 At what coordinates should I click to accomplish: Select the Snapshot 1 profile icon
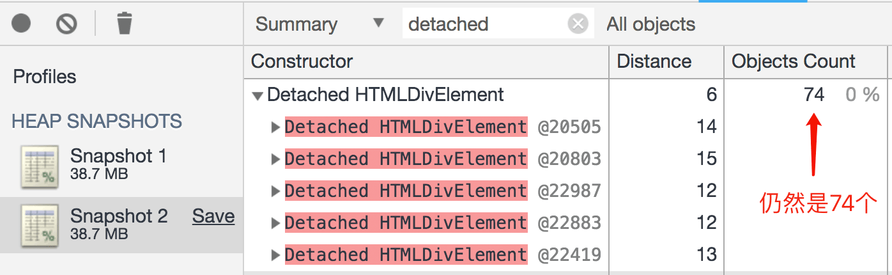point(39,166)
